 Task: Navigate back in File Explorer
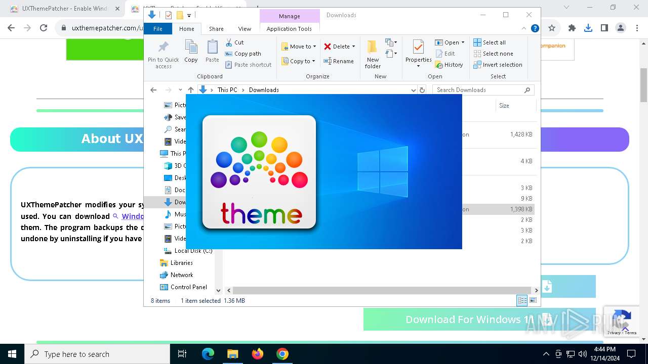(x=153, y=90)
